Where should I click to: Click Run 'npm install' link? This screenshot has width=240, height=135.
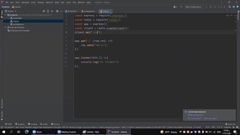(x=195, y=118)
